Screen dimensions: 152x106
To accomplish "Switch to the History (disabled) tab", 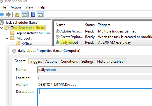I will [x=111, y=61].
